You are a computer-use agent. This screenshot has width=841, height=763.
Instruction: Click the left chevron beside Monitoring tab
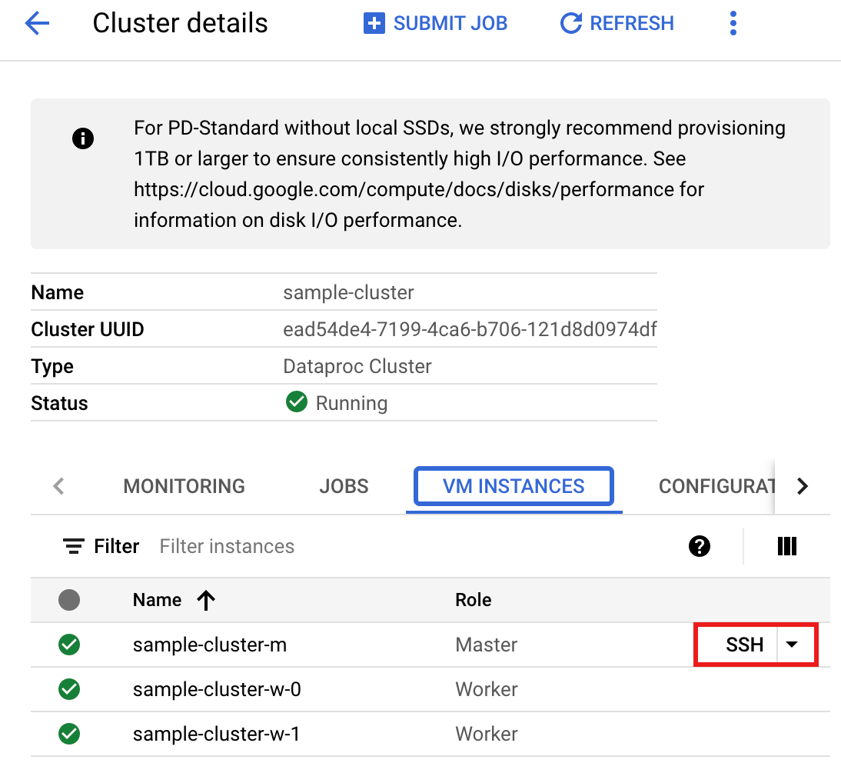coord(58,486)
